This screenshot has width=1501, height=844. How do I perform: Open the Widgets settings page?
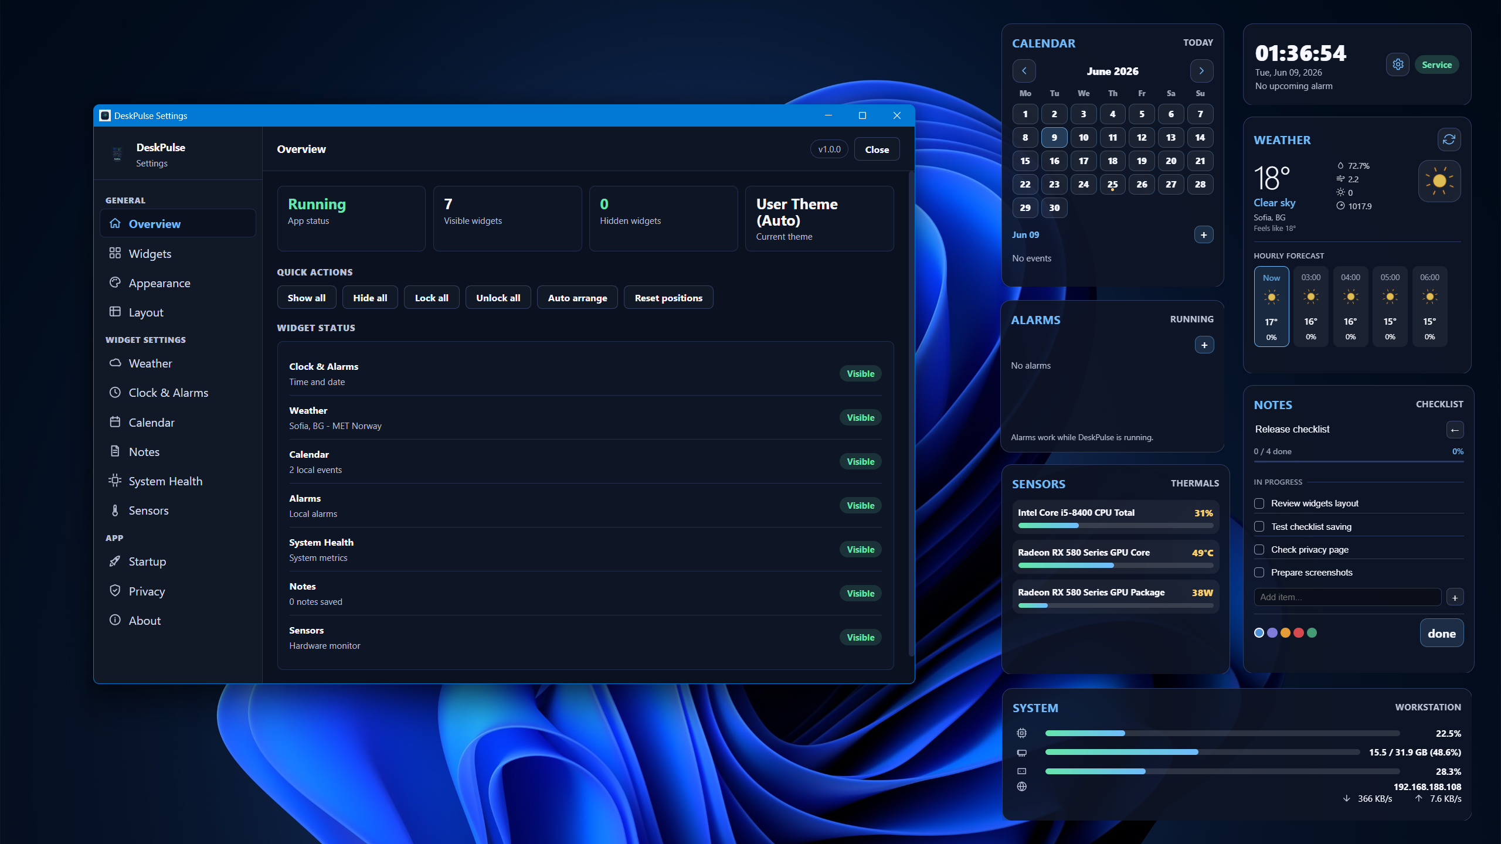point(178,253)
